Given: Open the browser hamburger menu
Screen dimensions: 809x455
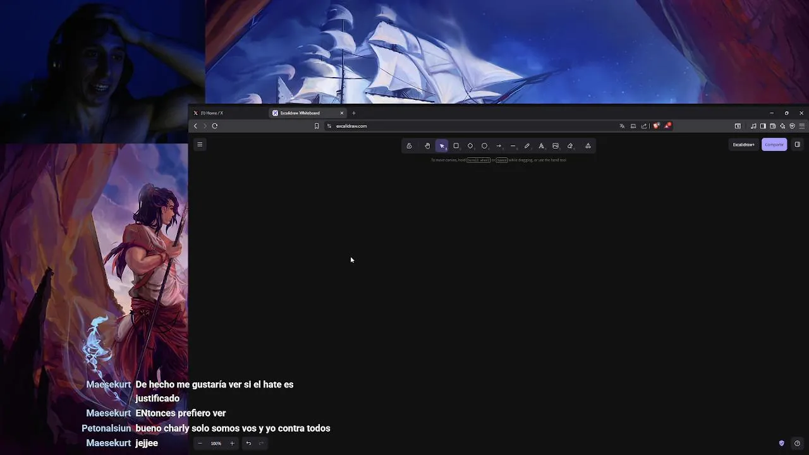Looking at the screenshot, I should (802, 126).
